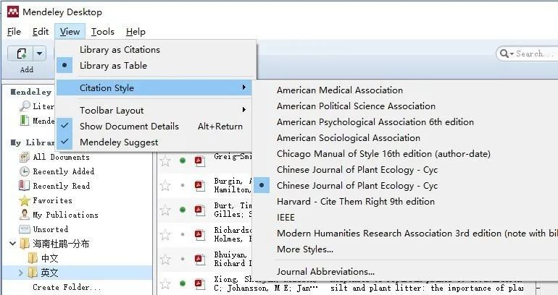Open PDF icon for Richardson entry
This screenshot has height=295, width=558.
[x=199, y=235]
